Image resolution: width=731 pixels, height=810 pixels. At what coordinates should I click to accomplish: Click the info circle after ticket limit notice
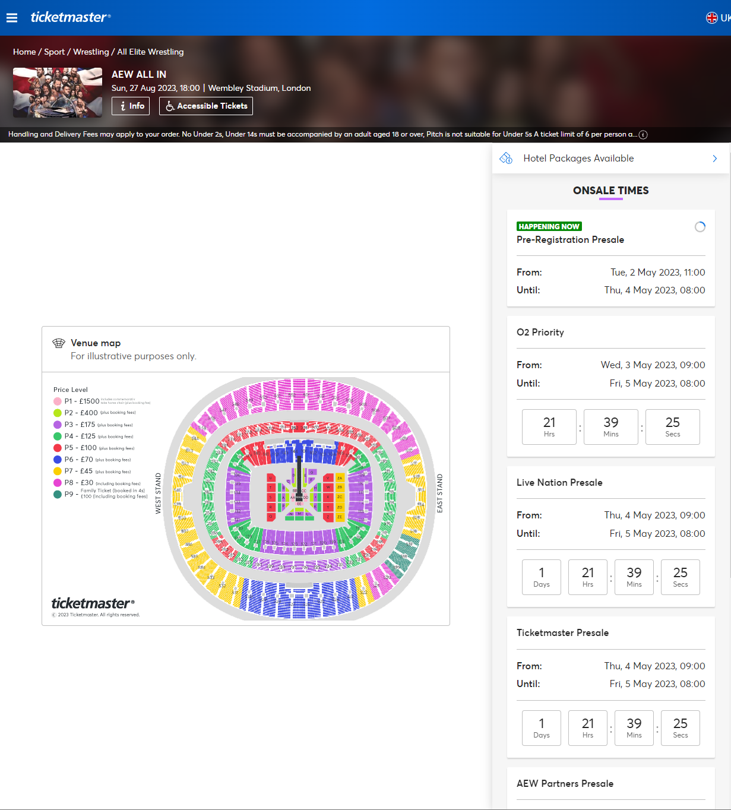point(643,135)
